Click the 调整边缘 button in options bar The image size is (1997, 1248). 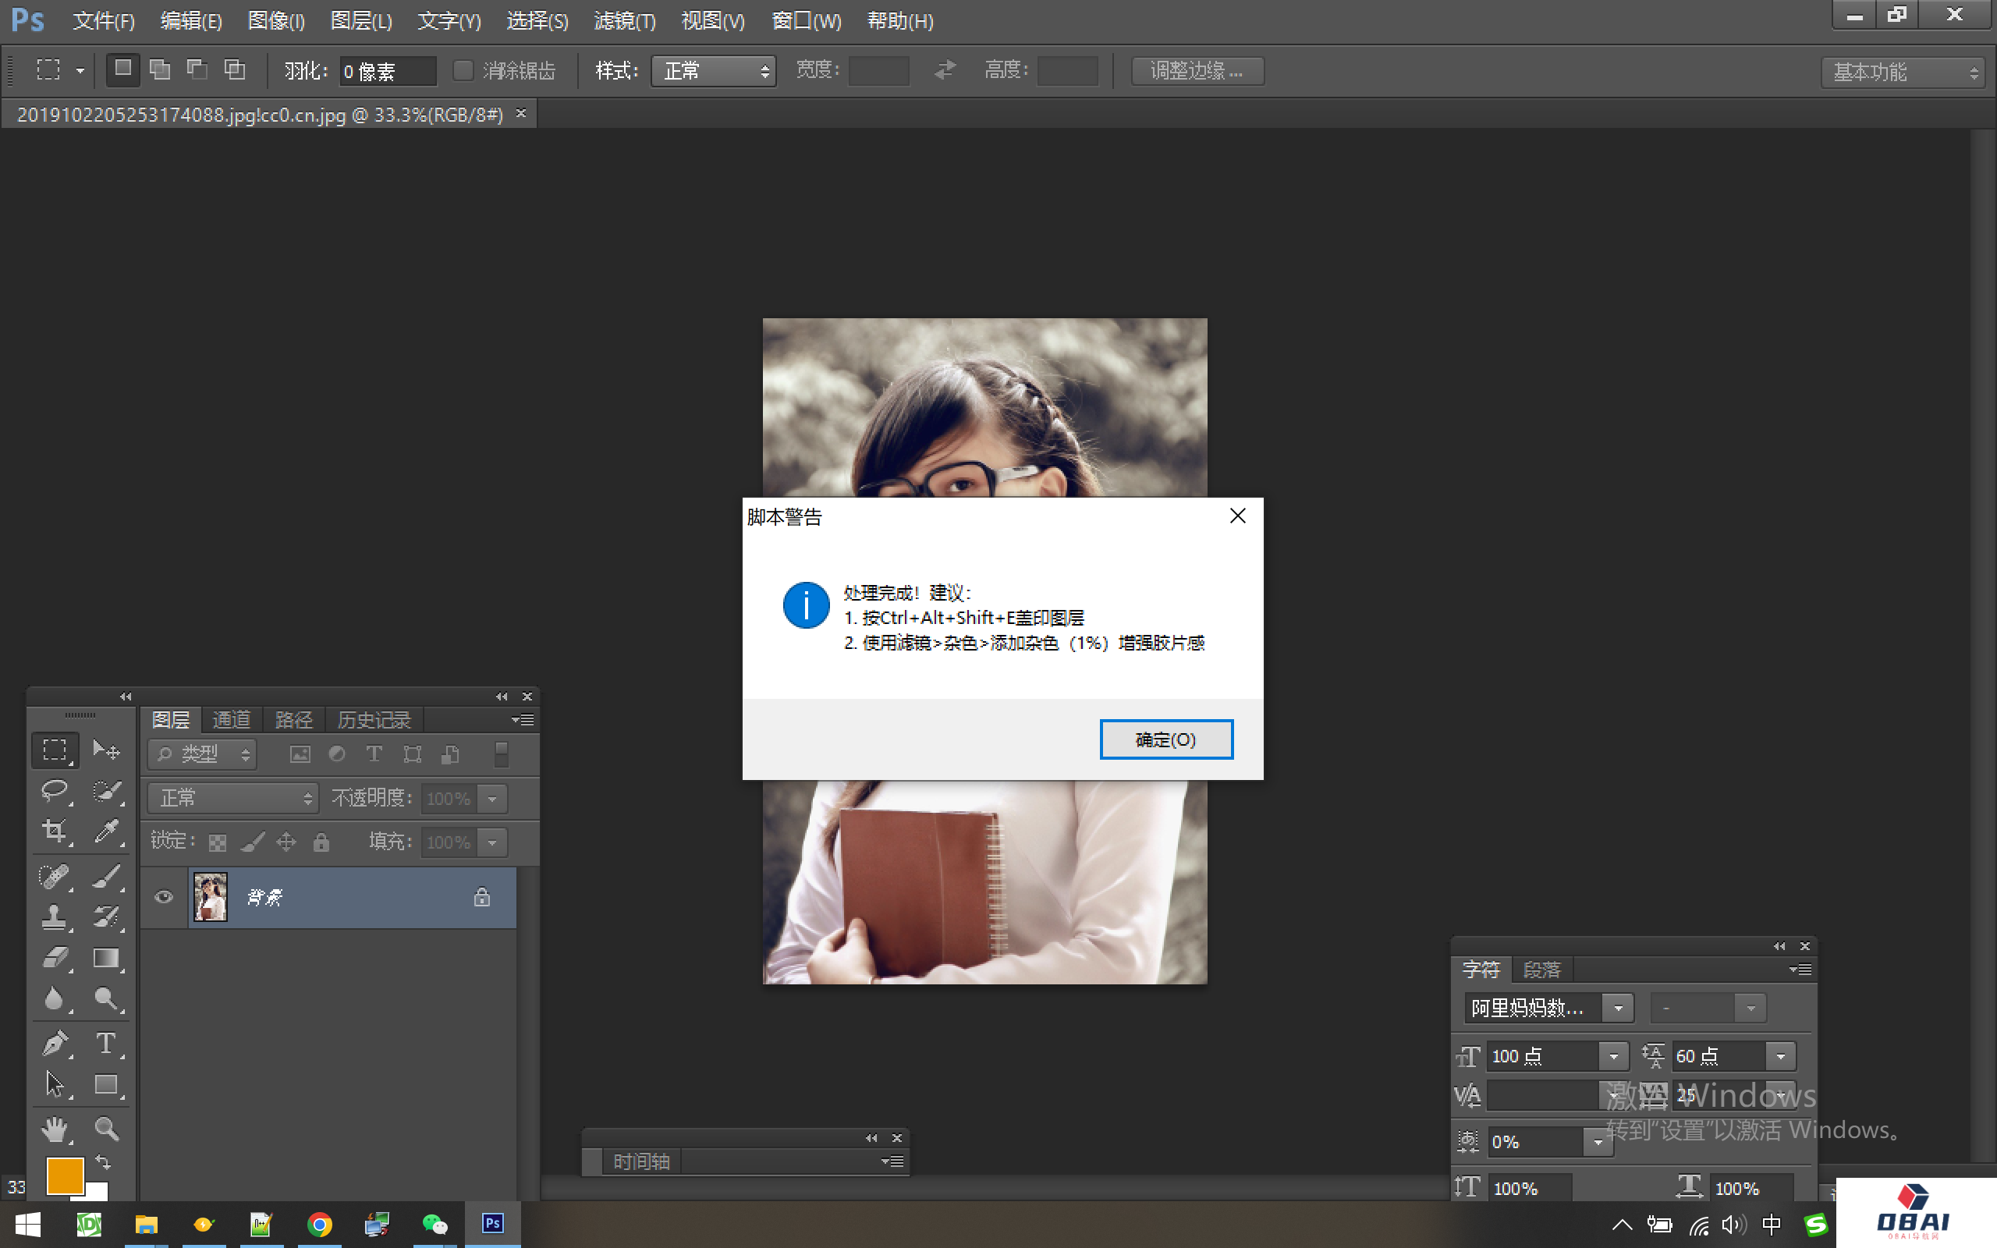[x=1197, y=70]
